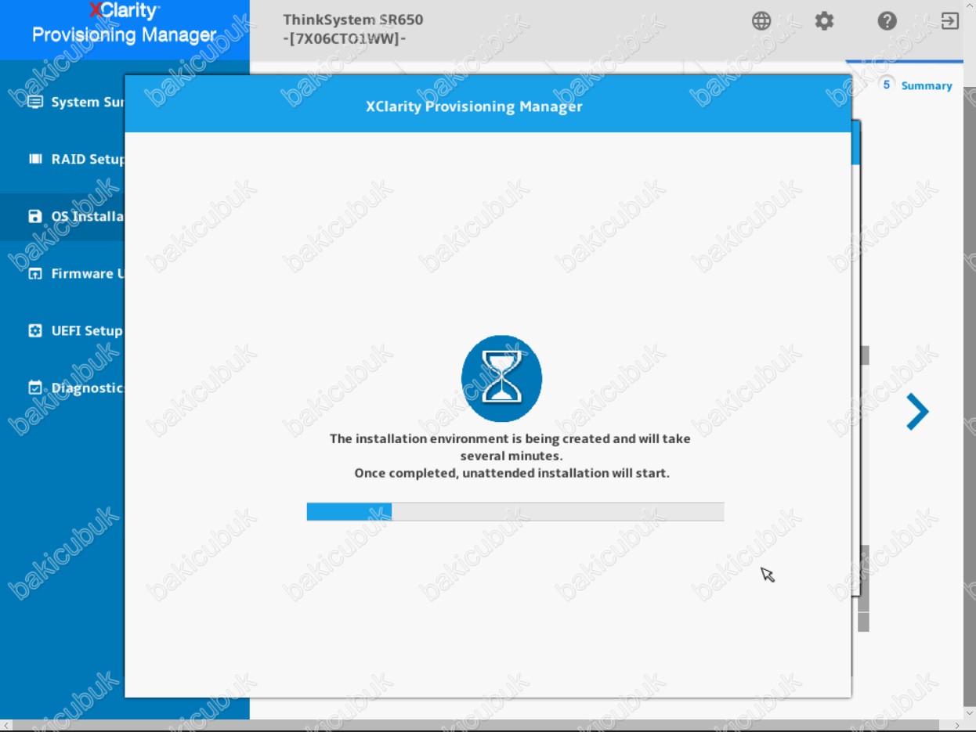This screenshot has width=976, height=732.
Task: Click the XClarity Provisioning Manager logo
Action: coord(125,23)
